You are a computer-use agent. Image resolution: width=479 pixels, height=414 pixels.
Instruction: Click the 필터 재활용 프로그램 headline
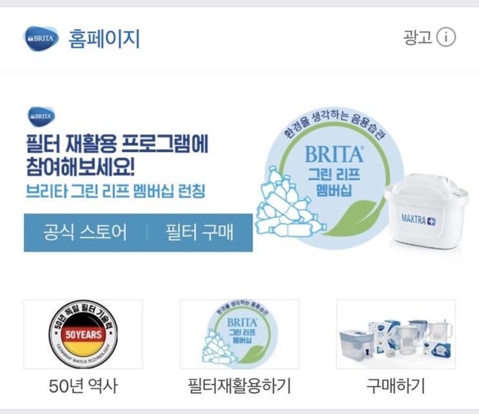click(117, 155)
